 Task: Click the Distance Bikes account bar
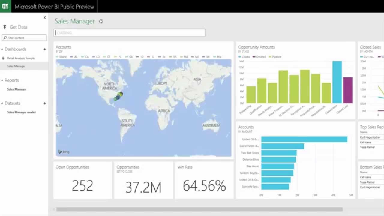278,160
